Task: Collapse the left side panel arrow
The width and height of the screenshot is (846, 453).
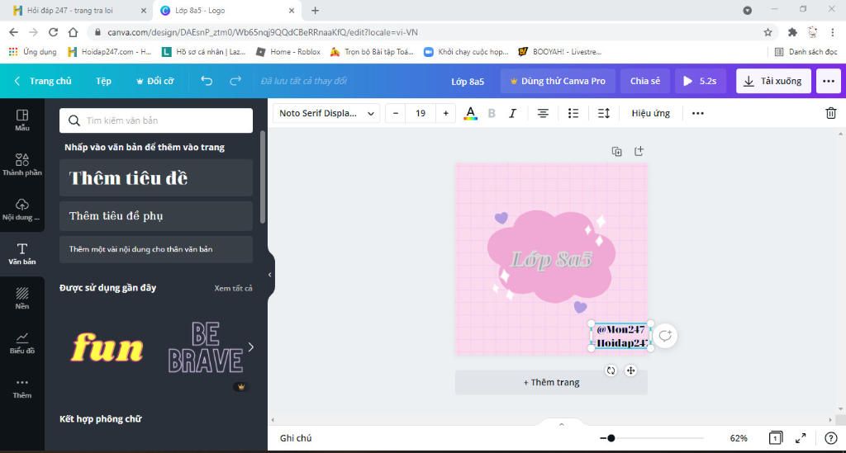Action: pos(270,275)
